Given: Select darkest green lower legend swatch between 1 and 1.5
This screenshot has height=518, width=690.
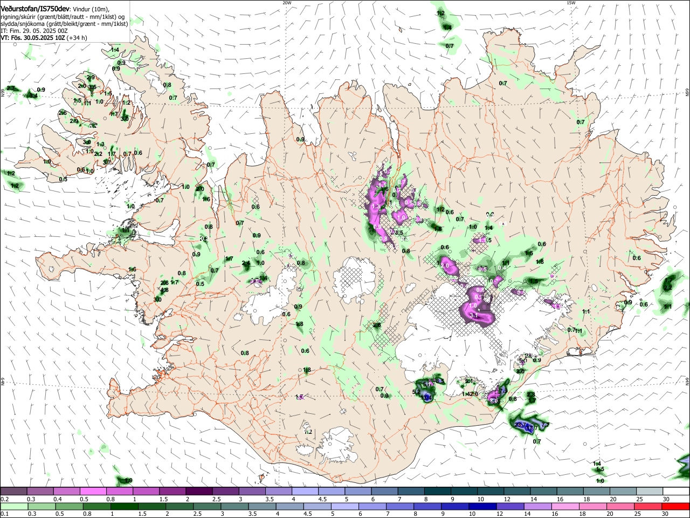Looking at the screenshot, I should pos(124,506).
